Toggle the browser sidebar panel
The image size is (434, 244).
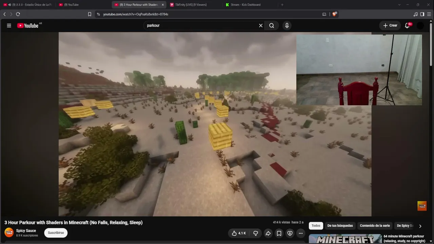(x=422, y=14)
